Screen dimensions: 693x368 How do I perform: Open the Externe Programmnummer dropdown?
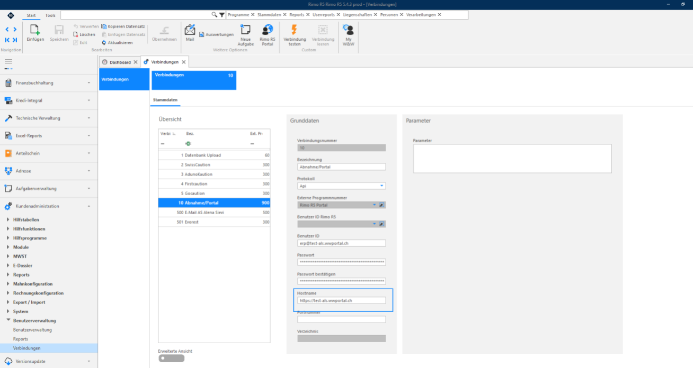point(374,205)
